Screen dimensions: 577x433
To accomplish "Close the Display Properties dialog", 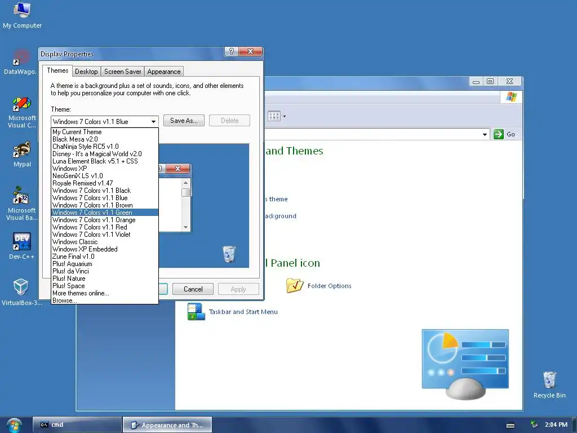I will coord(251,51).
